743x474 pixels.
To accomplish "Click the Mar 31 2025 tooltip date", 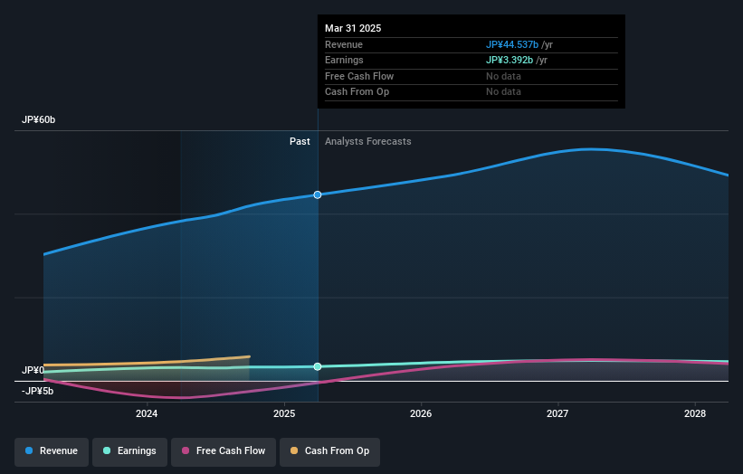I will coord(353,28).
